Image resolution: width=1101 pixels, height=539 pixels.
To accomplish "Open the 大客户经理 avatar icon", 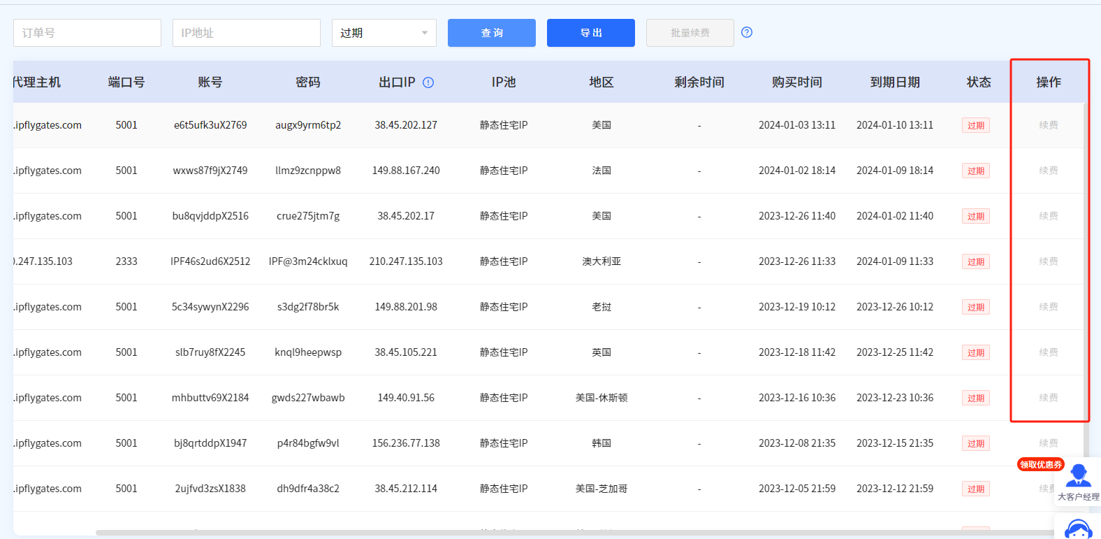I will coord(1078,476).
